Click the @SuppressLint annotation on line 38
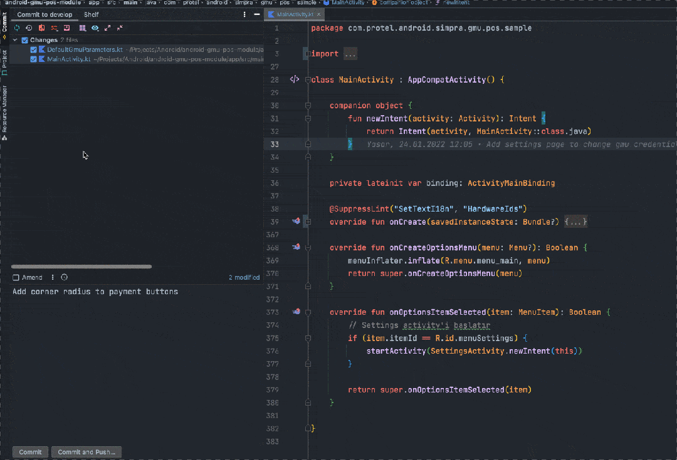The image size is (677, 460). pos(359,209)
